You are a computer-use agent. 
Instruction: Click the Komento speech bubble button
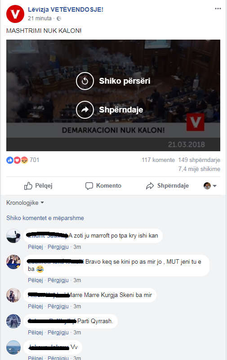(x=103, y=186)
